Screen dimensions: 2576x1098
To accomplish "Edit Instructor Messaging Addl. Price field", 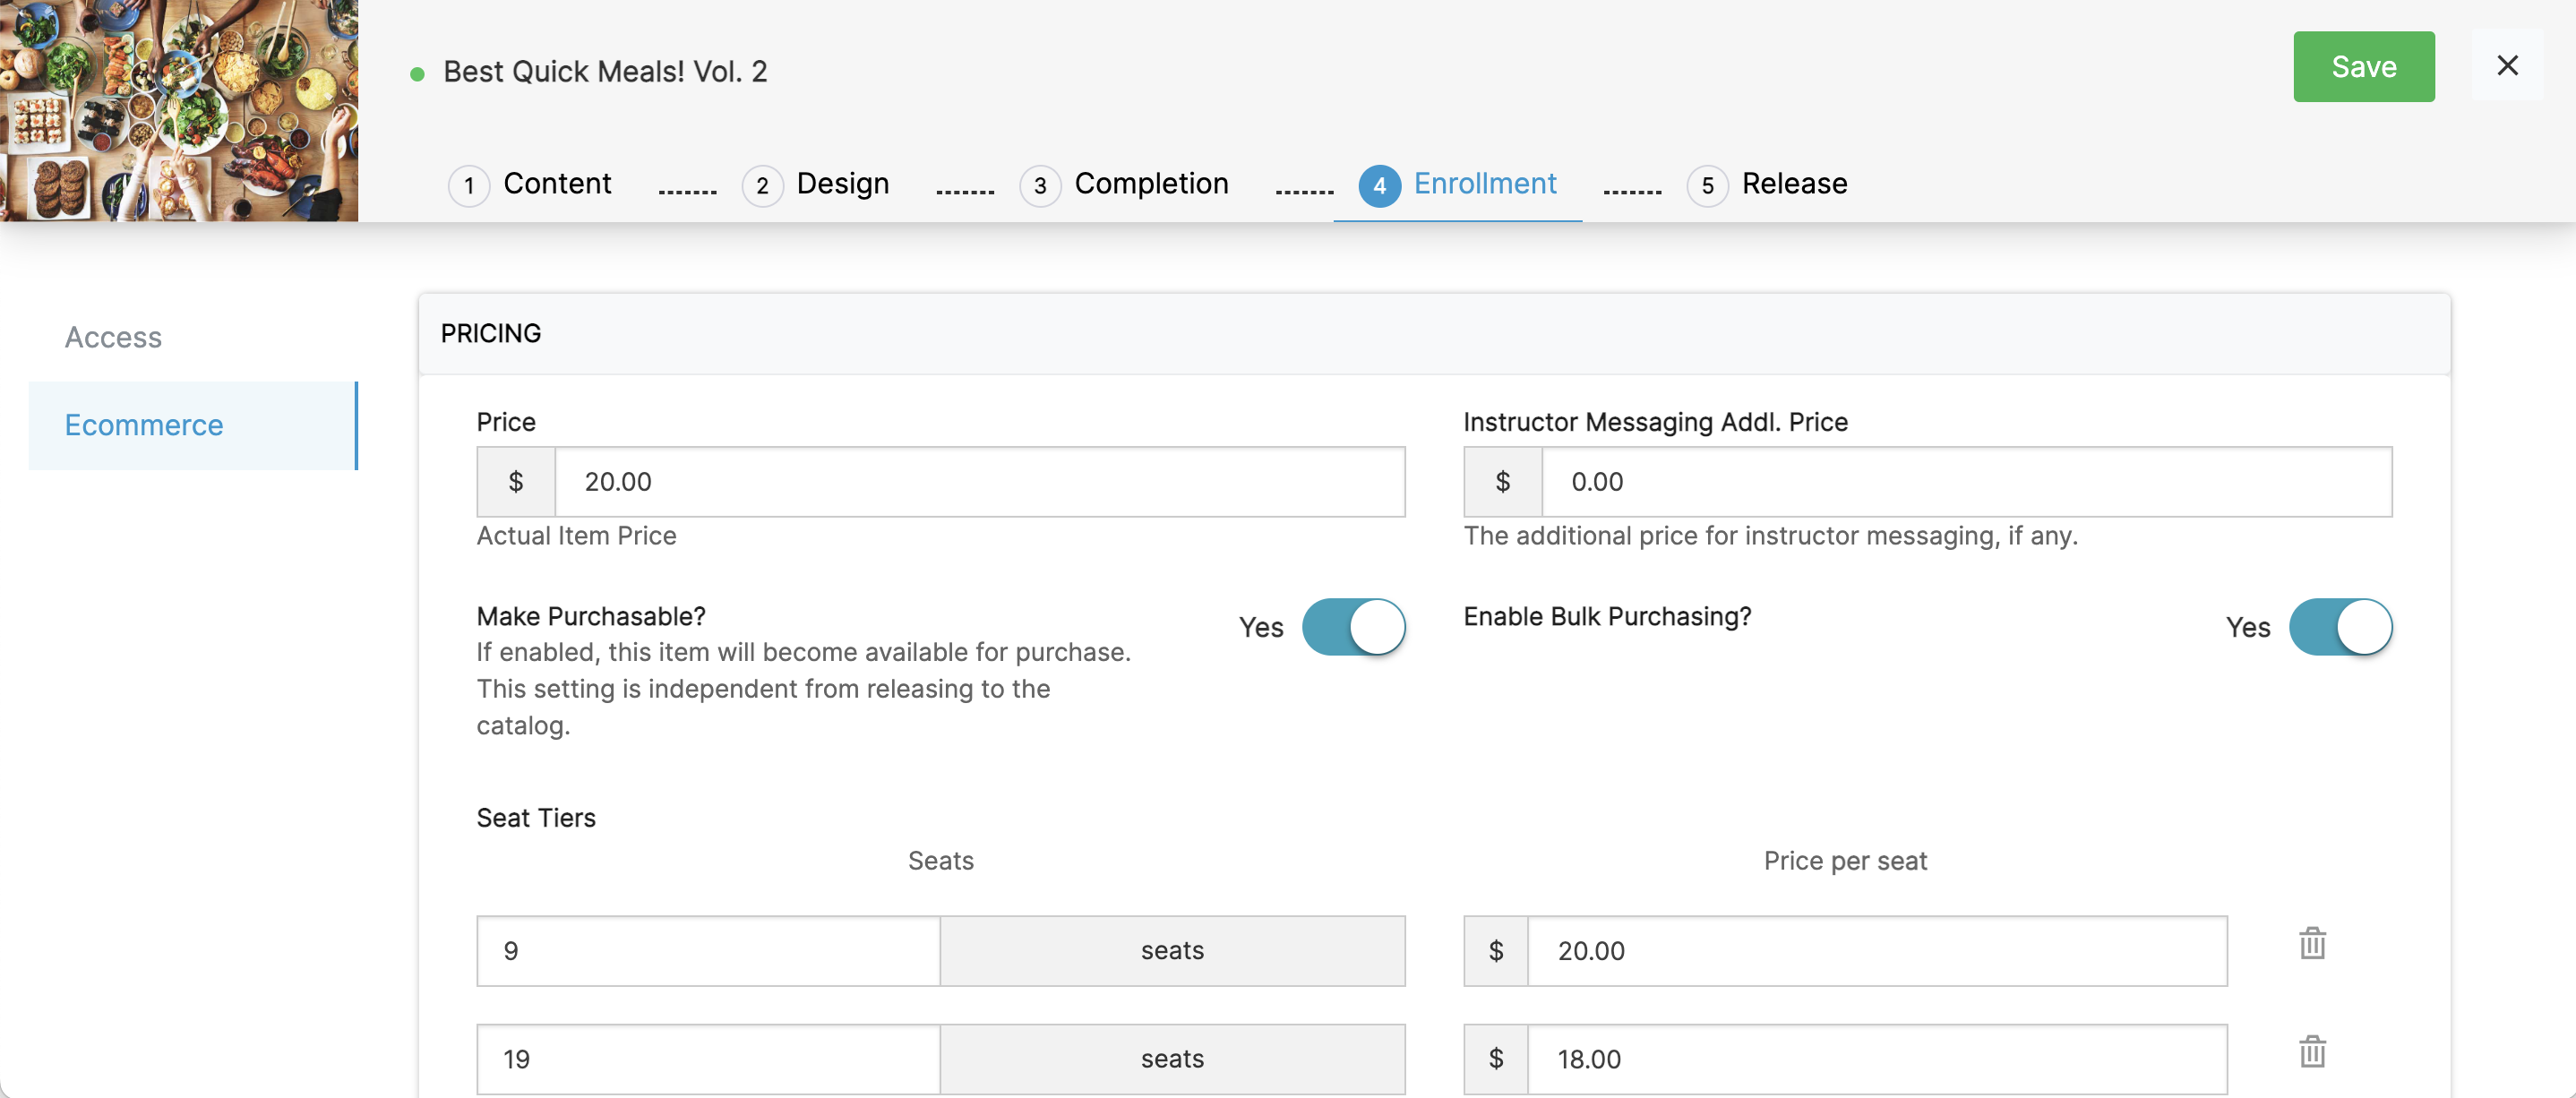I will [x=1966, y=482].
